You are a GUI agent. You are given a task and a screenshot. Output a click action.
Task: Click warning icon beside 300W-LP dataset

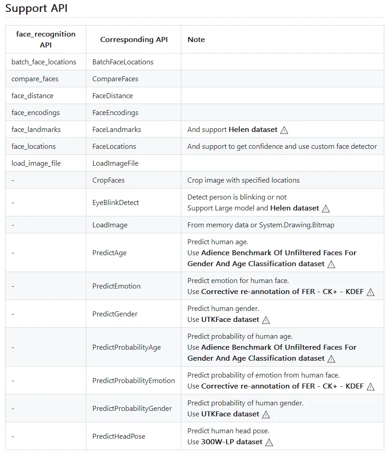click(269, 442)
